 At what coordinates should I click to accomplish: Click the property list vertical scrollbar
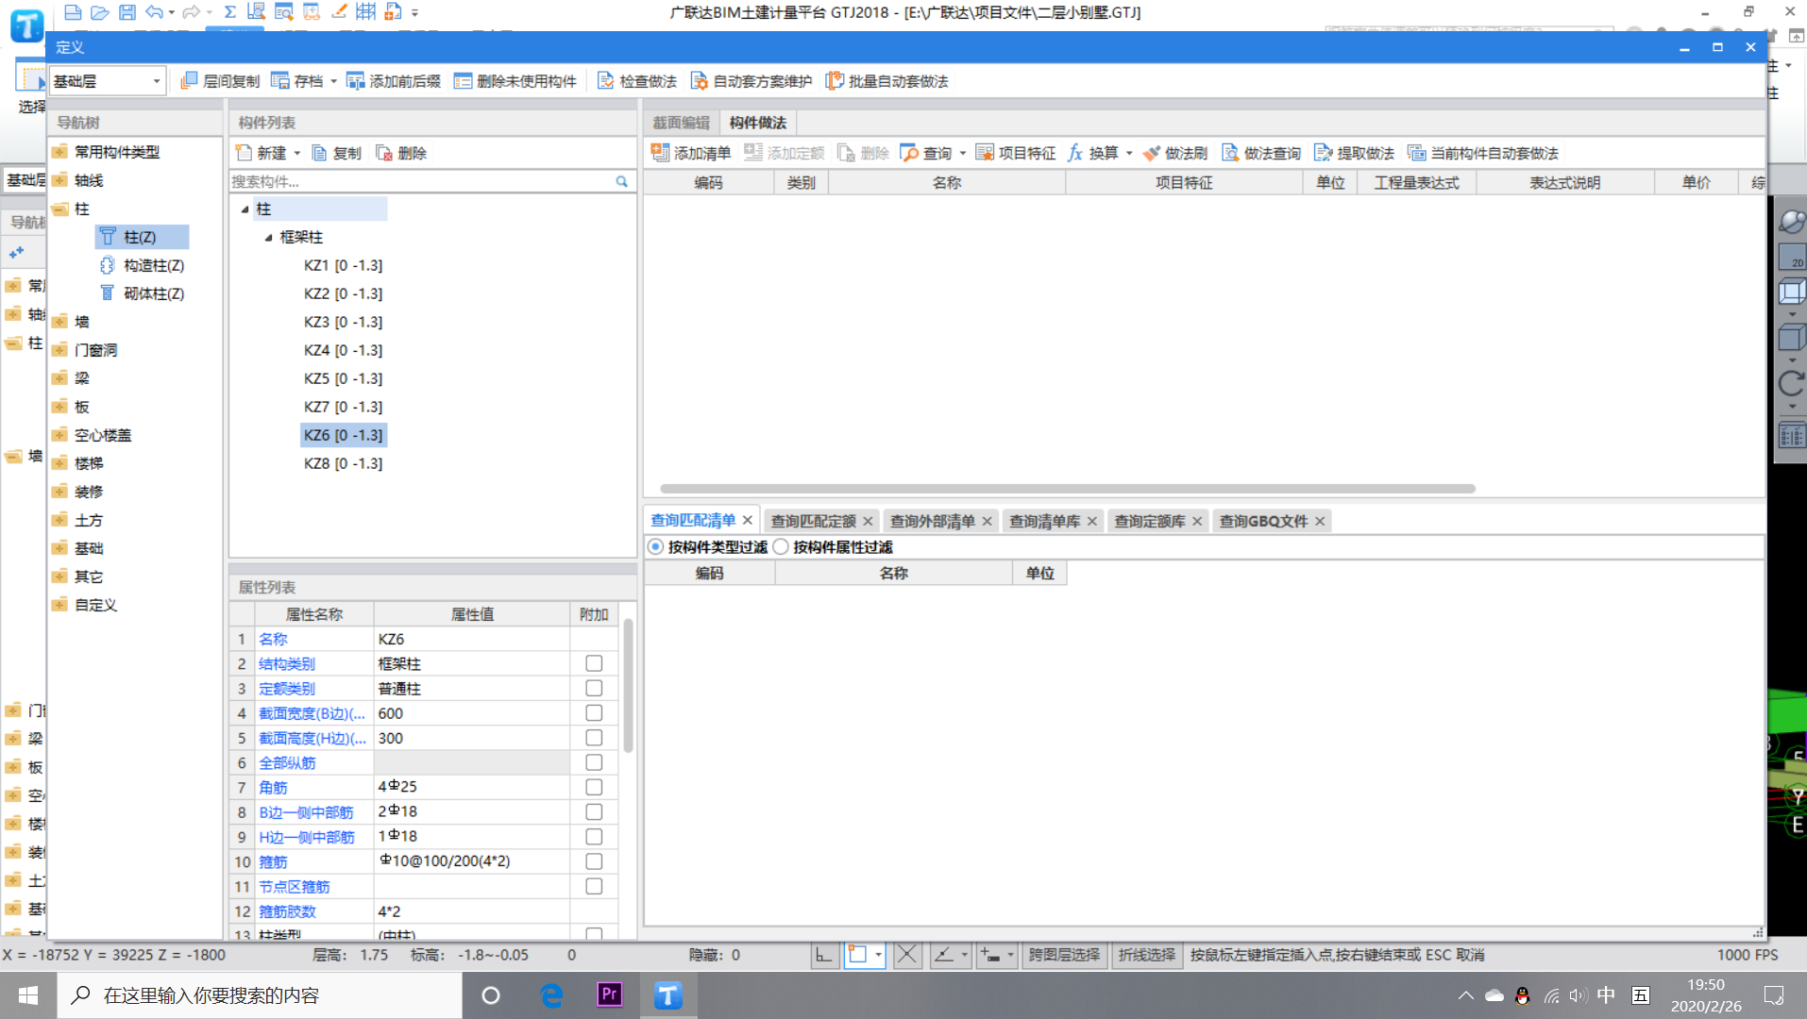point(628,685)
